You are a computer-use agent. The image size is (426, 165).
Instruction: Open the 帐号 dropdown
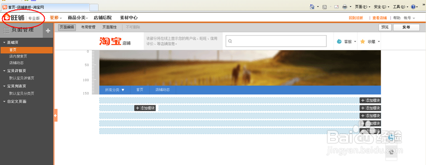pyautogui.click(x=409, y=18)
